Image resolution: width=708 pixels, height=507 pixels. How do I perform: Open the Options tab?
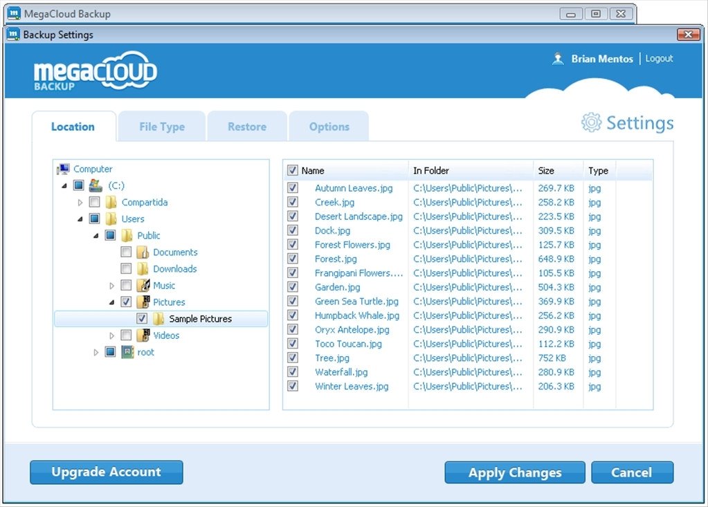pyautogui.click(x=329, y=127)
